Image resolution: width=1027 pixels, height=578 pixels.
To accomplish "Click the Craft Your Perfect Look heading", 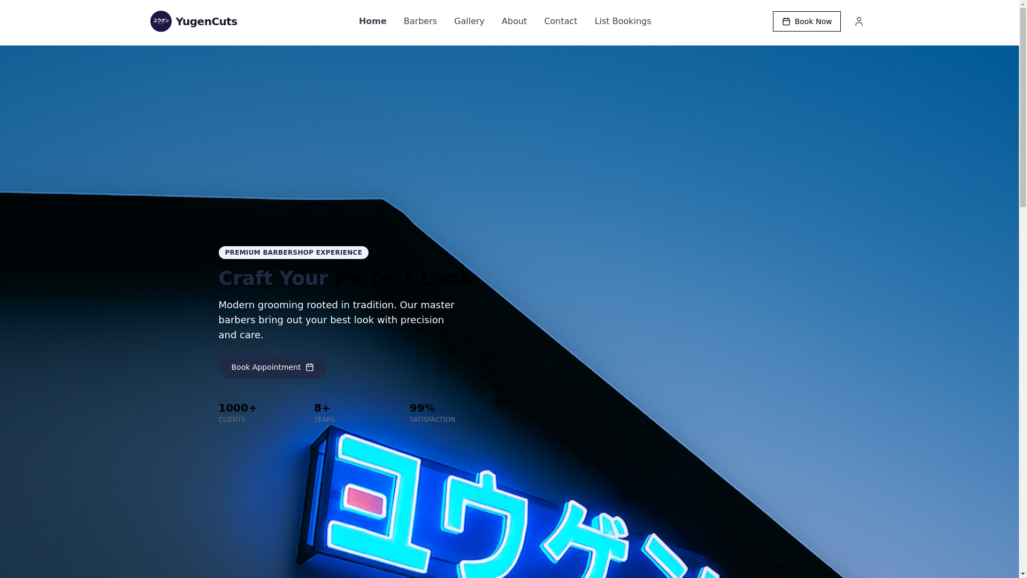I will [345, 278].
